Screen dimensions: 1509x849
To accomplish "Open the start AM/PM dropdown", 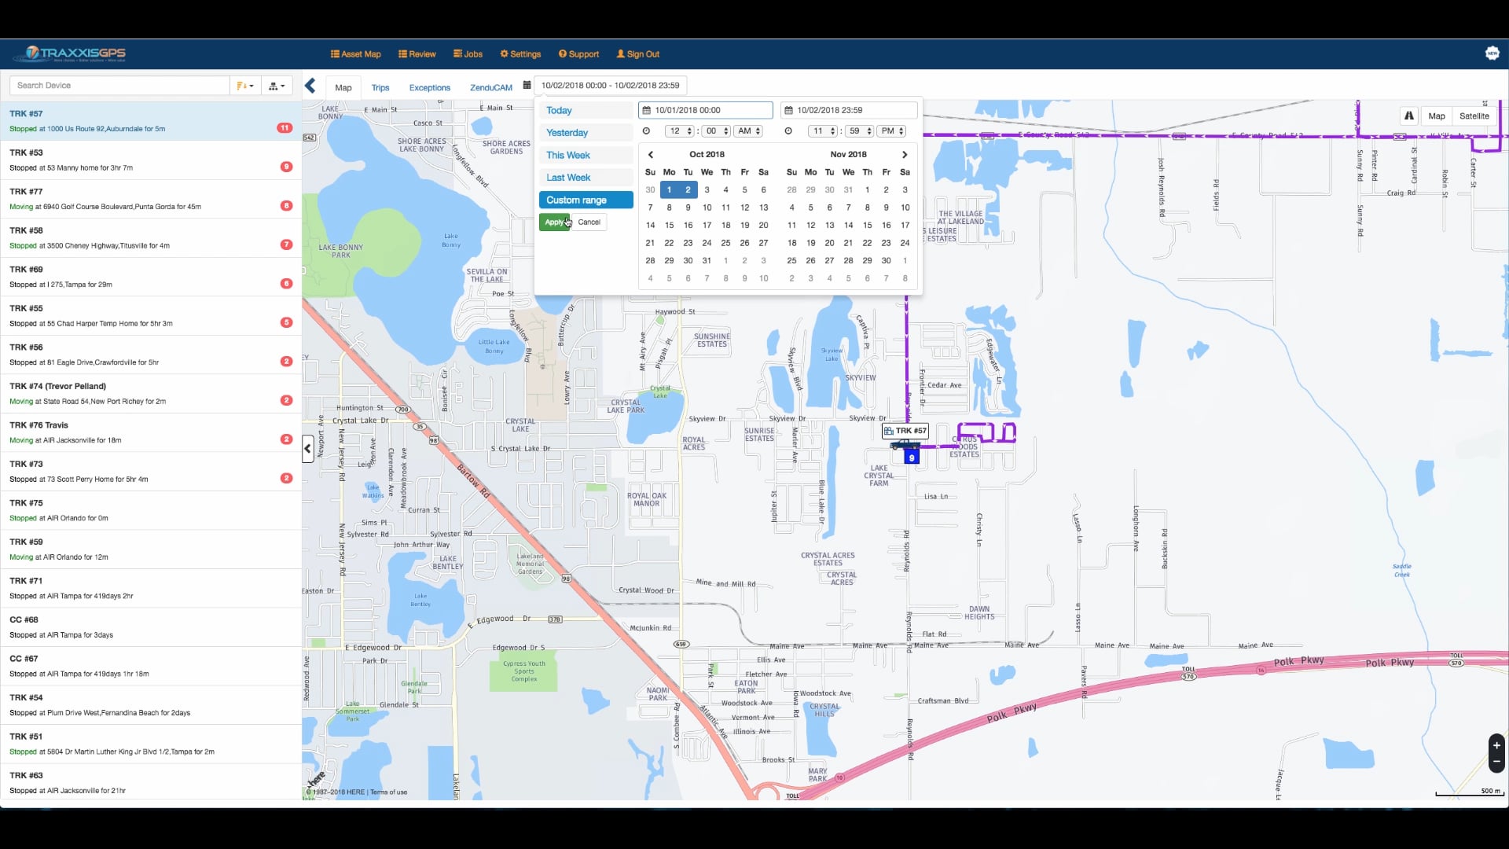I will tap(748, 131).
